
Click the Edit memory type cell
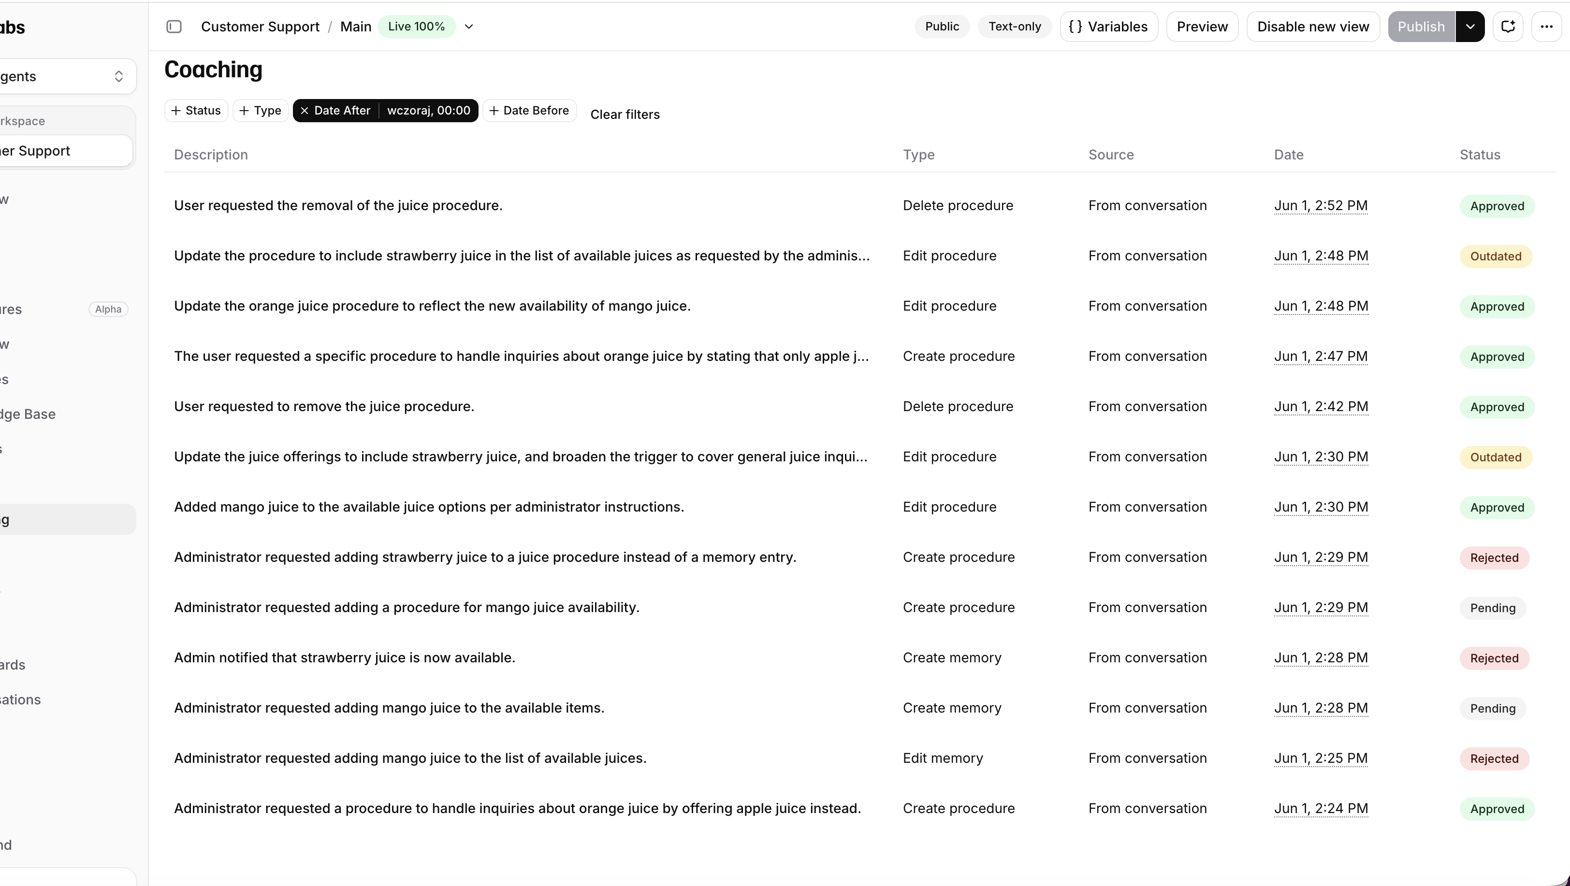942,758
